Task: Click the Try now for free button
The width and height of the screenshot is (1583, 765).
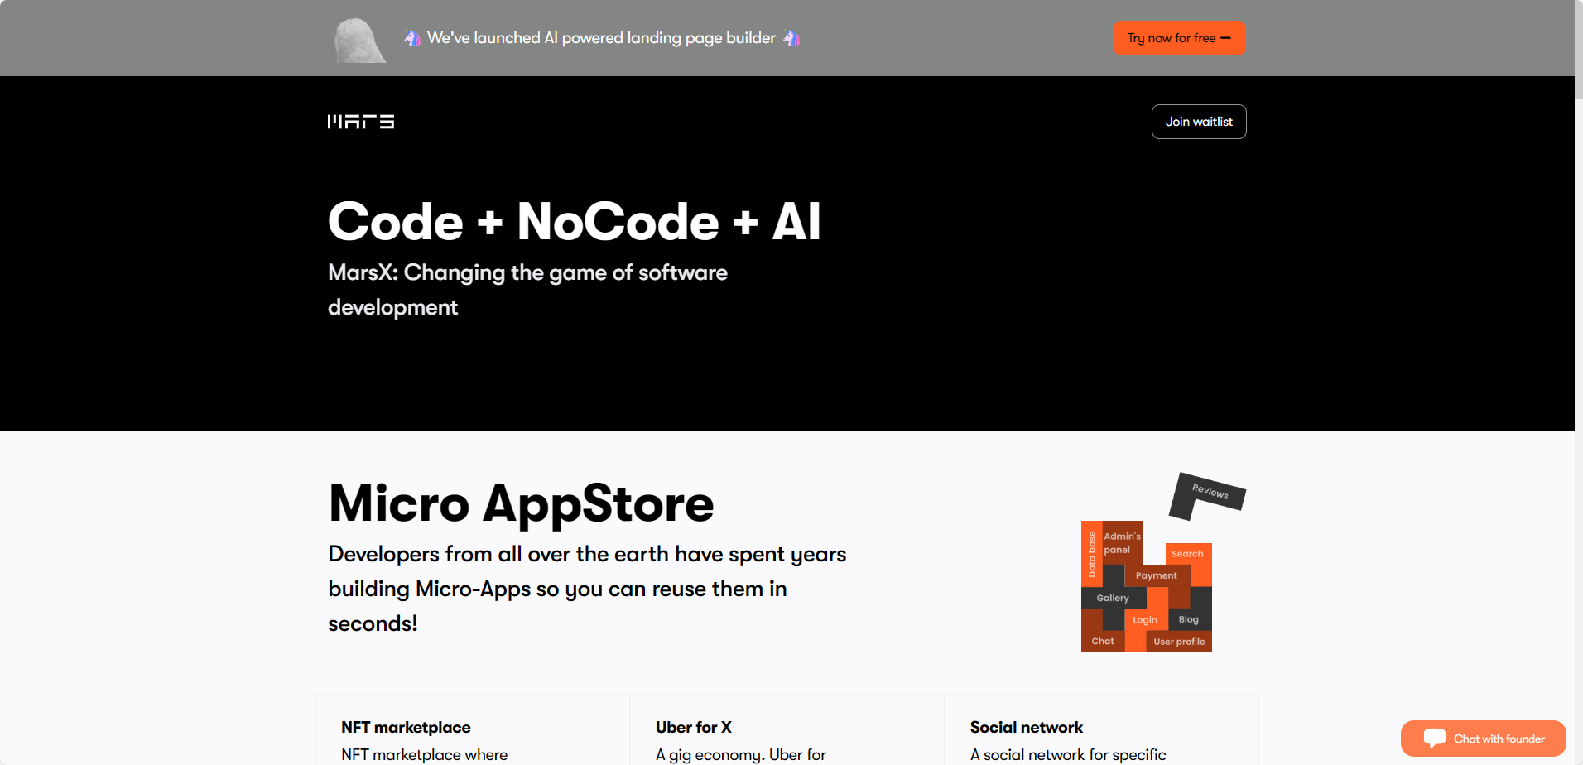Action: click(x=1179, y=38)
